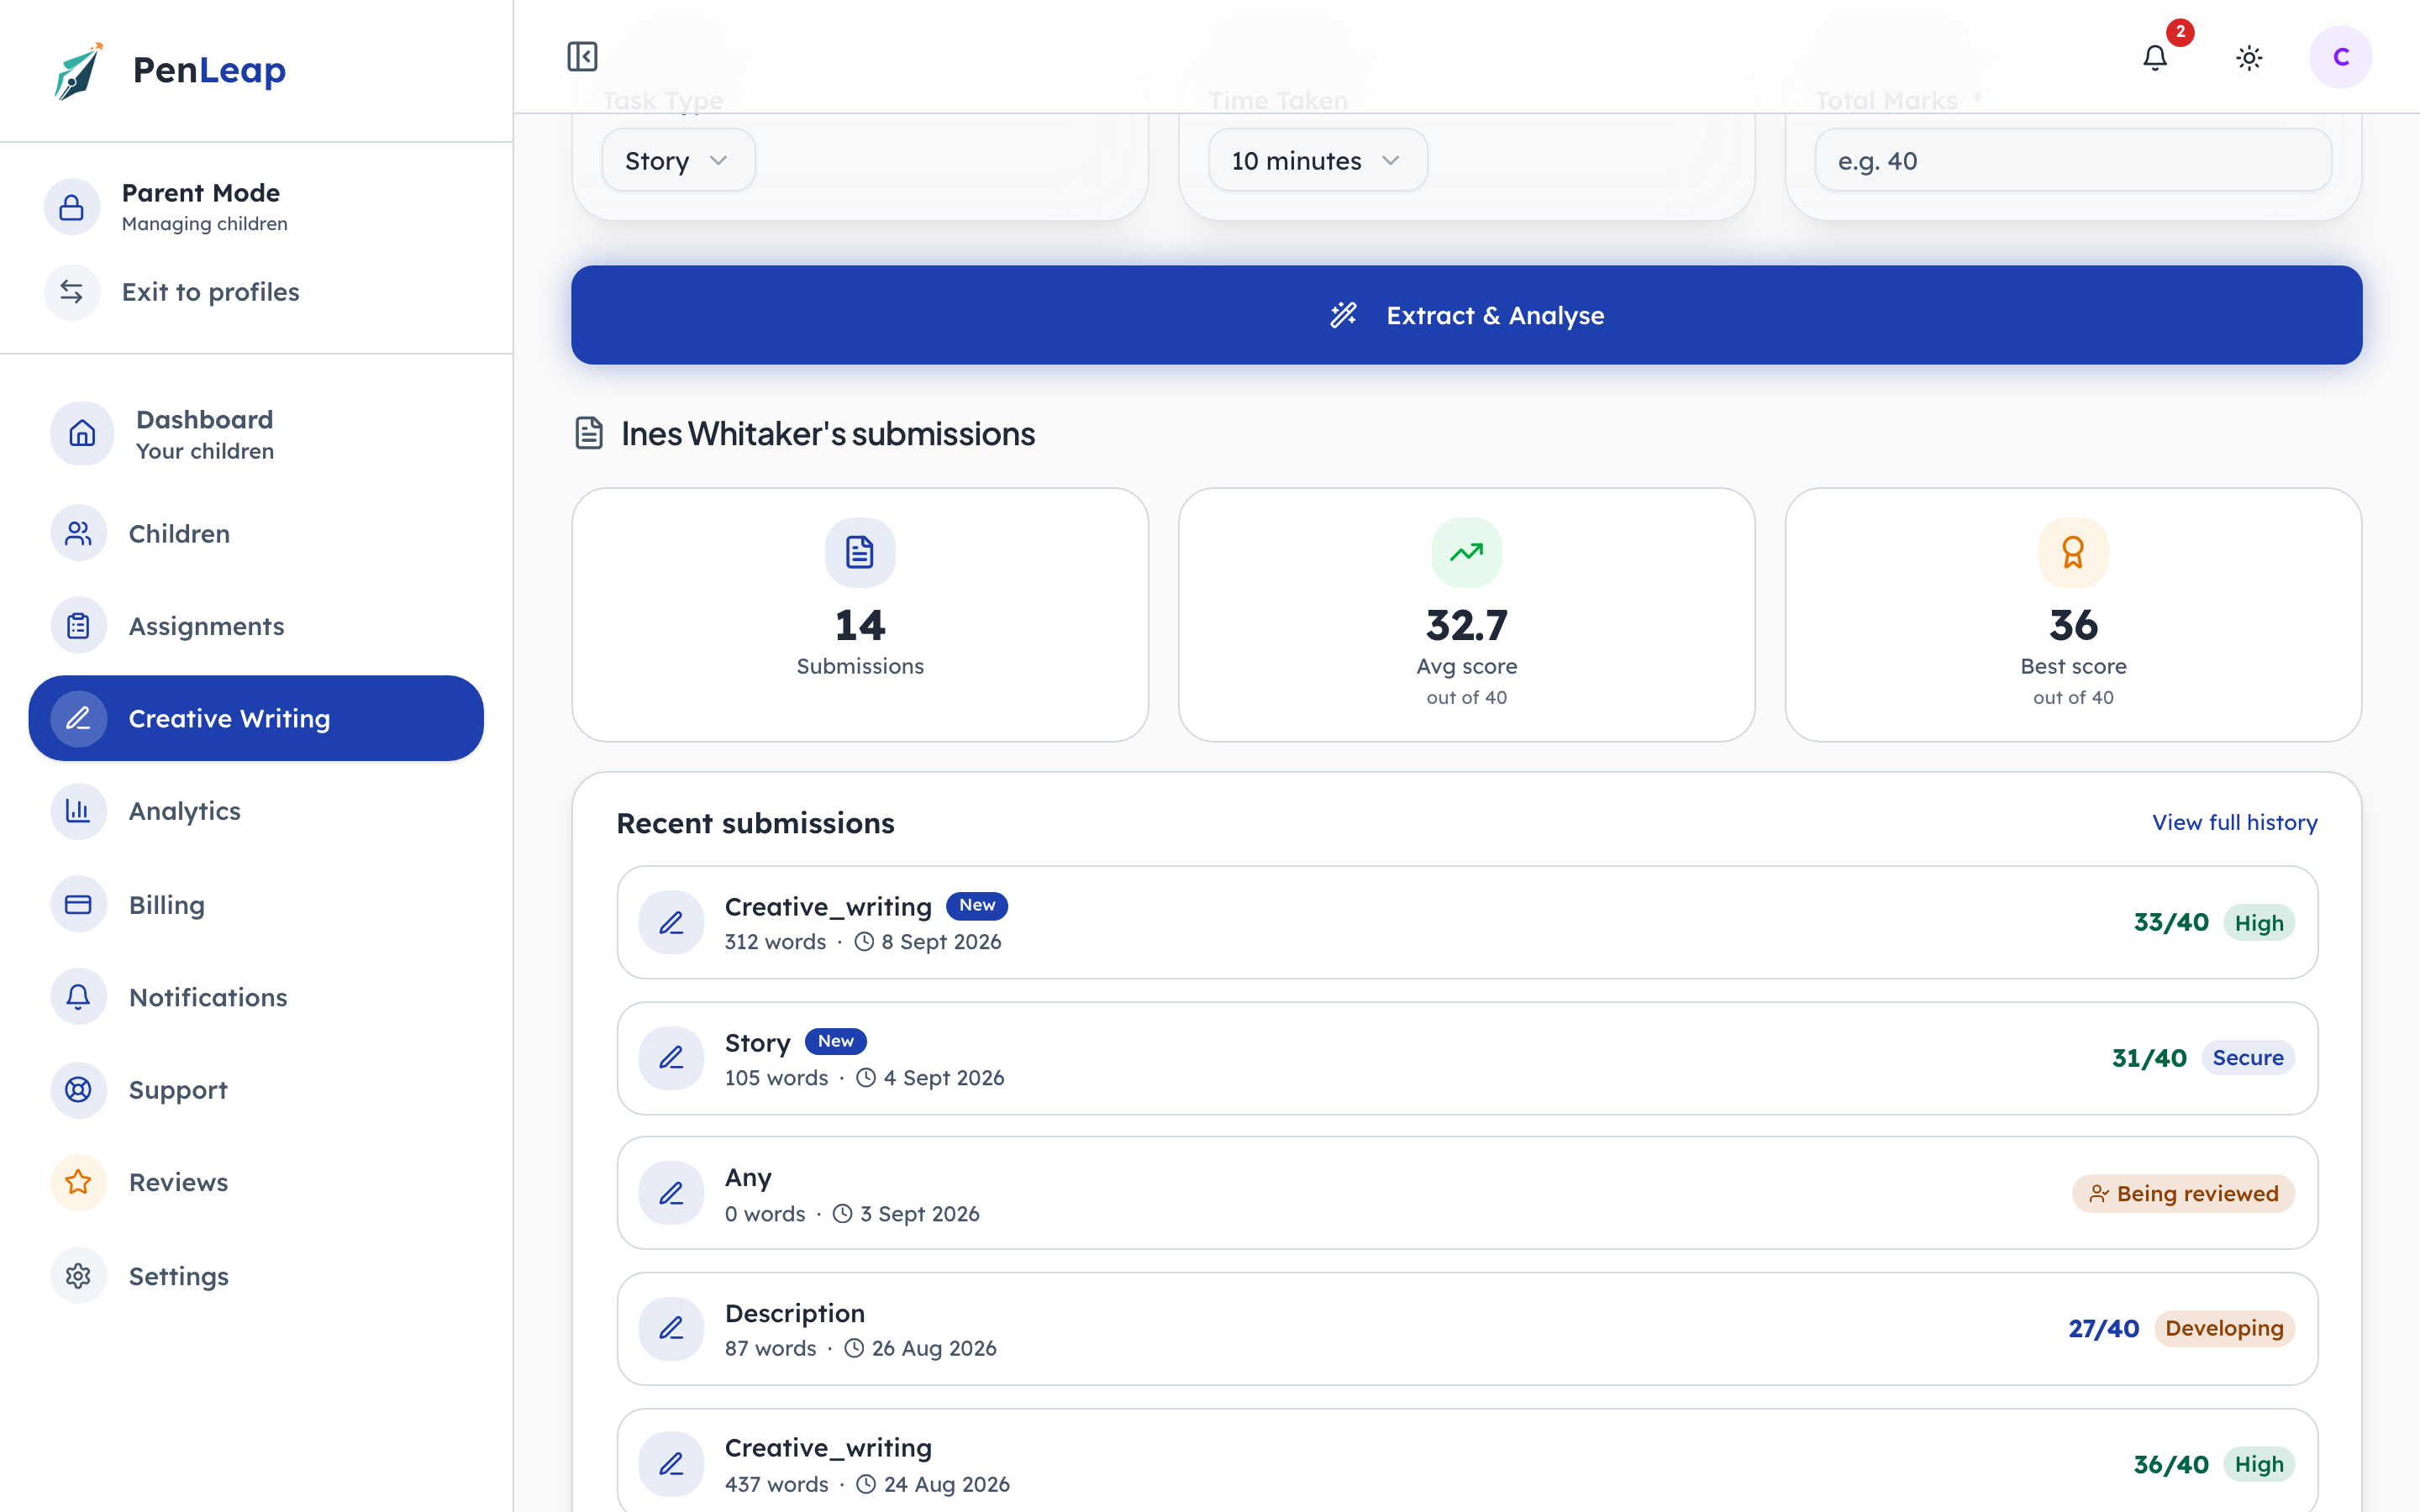Screen dimensions: 2420x1512
Task: Click the Billing credit card icon
Action: 79,904
